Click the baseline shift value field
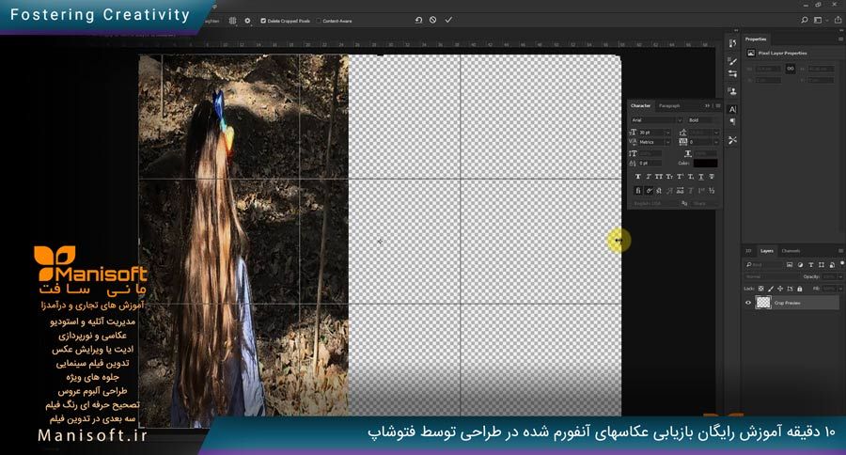This screenshot has height=455, width=846. (x=650, y=163)
